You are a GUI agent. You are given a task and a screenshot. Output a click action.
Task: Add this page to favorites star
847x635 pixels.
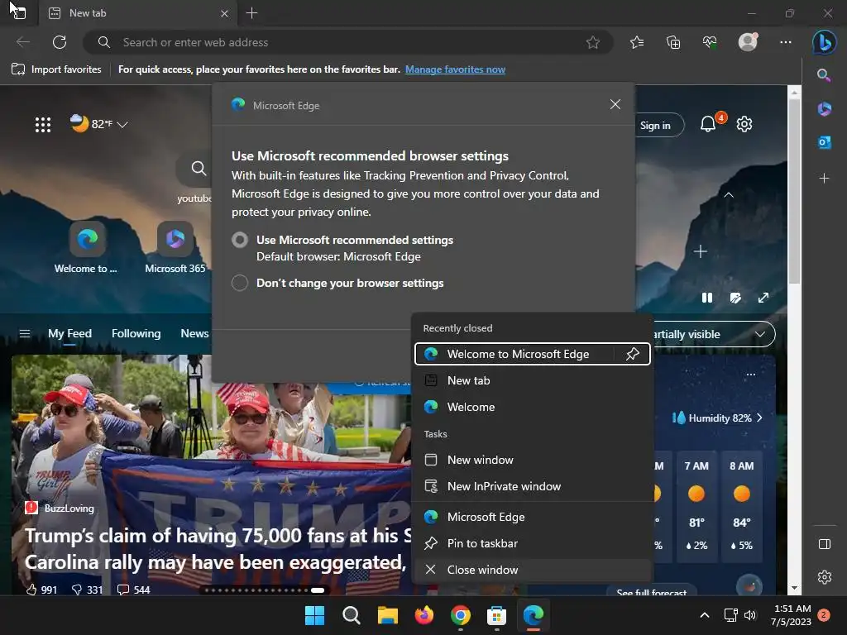coord(592,42)
